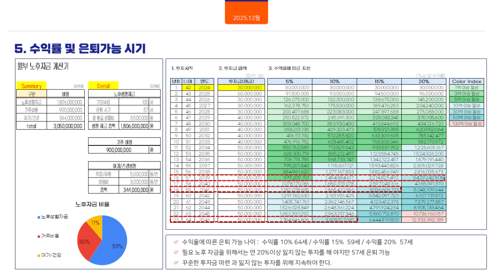Click the 5. 수익률 및 은퇴가능 시기 heading
Screen dimensions: 493x277
tap(80, 49)
